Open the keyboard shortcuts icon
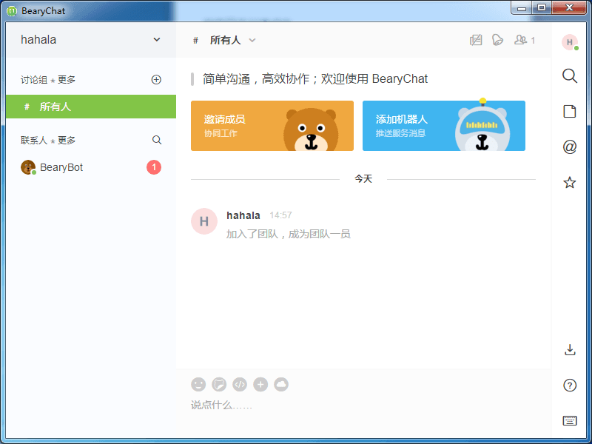 (x=570, y=420)
